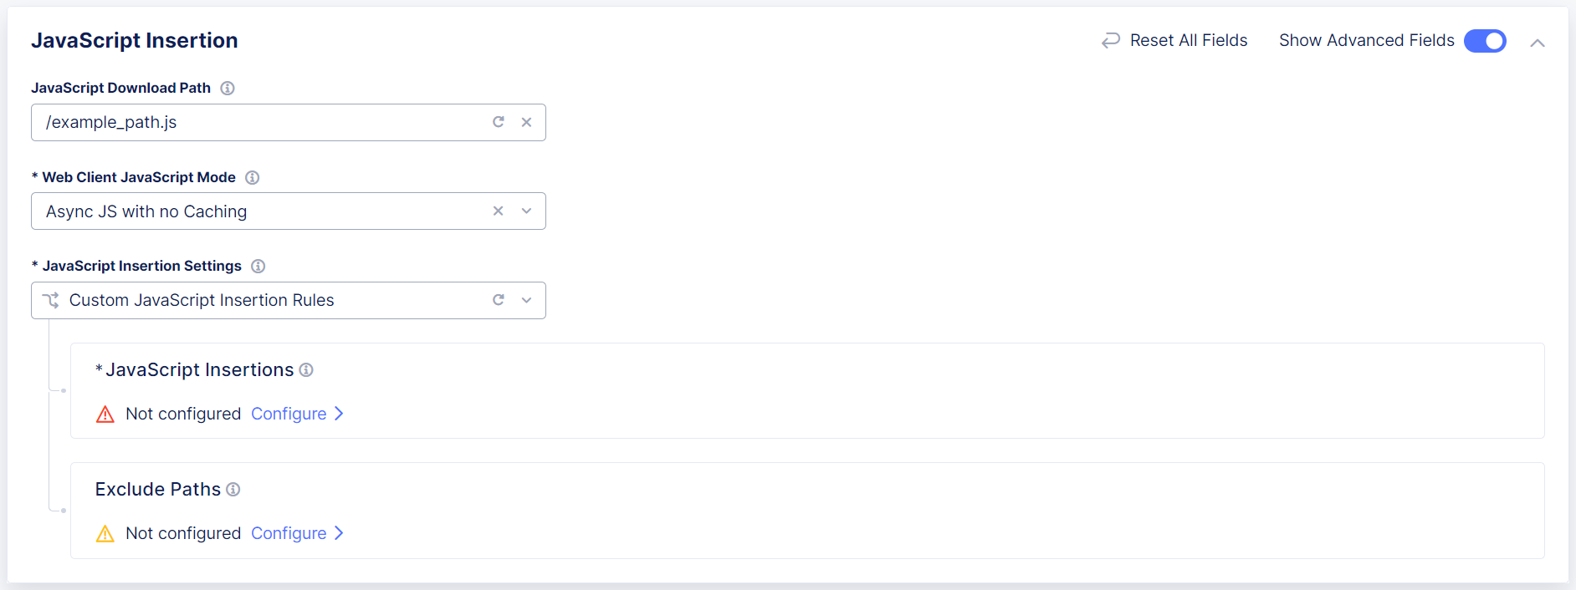Click the red warning icon under JavaScript Insertions
Viewport: 1576px width, 590px height.
click(x=105, y=414)
